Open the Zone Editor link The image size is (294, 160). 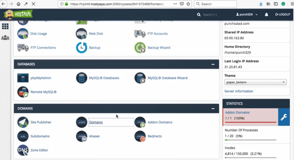[39, 150]
